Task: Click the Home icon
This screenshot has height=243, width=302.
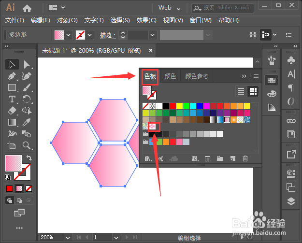Action: click(27, 8)
